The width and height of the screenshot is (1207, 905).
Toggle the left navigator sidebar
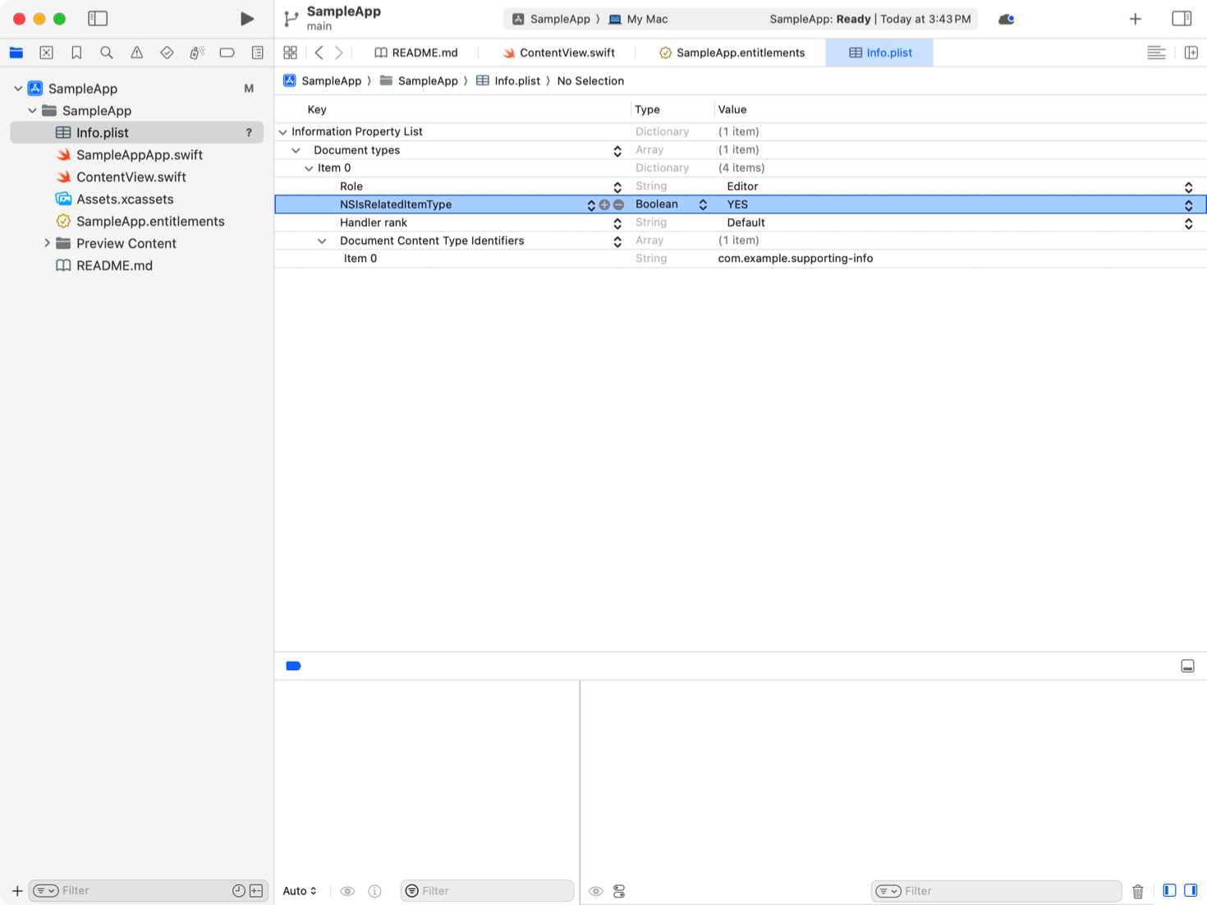pos(98,19)
